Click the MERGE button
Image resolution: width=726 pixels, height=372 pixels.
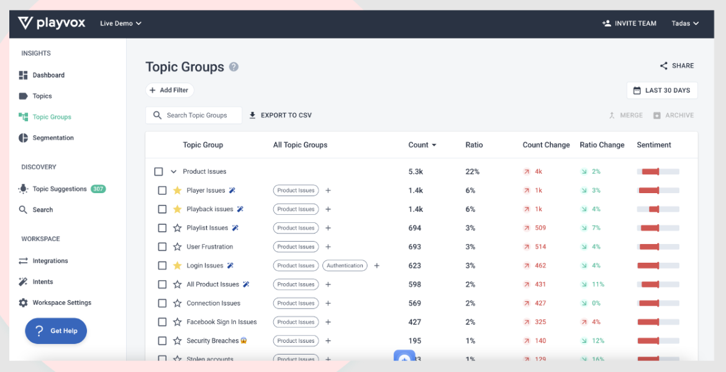pyautogui.click(x=625, y=116)
